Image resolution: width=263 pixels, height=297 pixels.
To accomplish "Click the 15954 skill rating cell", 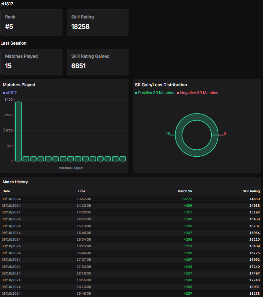I will click(255, 233).
